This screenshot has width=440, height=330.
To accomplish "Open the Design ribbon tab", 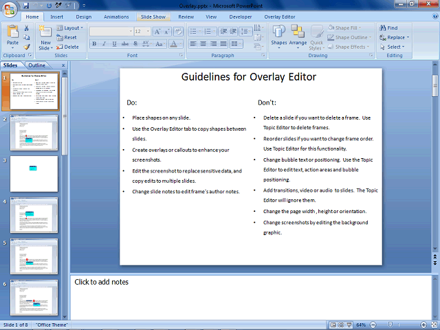I will [x=84, y=16].
